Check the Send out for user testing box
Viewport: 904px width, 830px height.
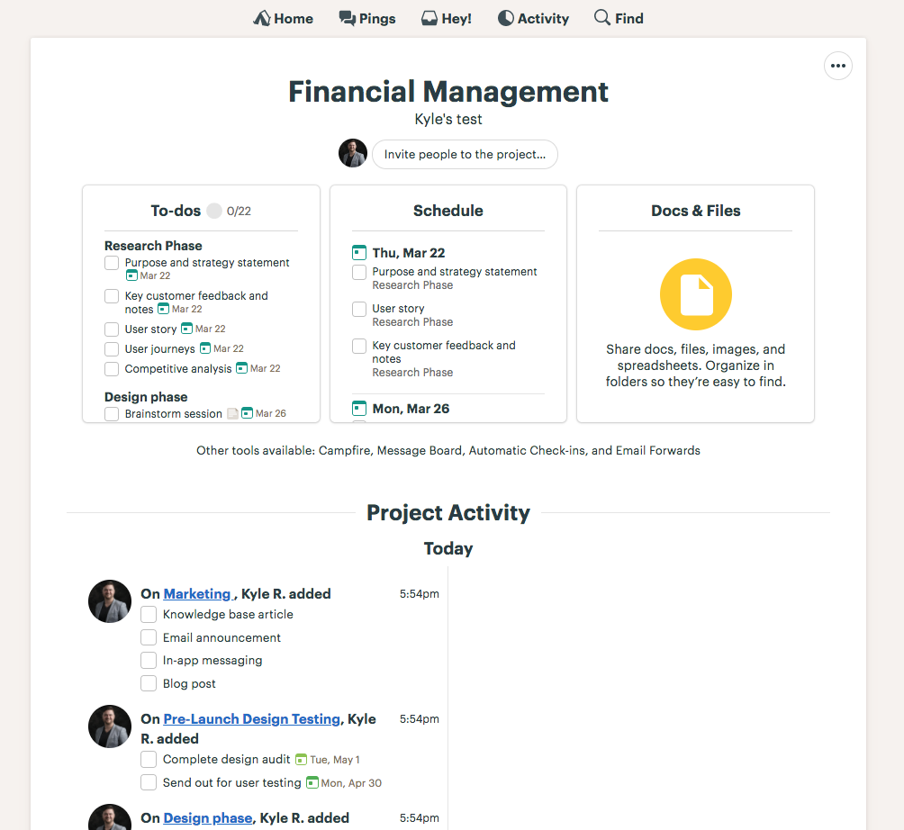(x=149, y=782)
